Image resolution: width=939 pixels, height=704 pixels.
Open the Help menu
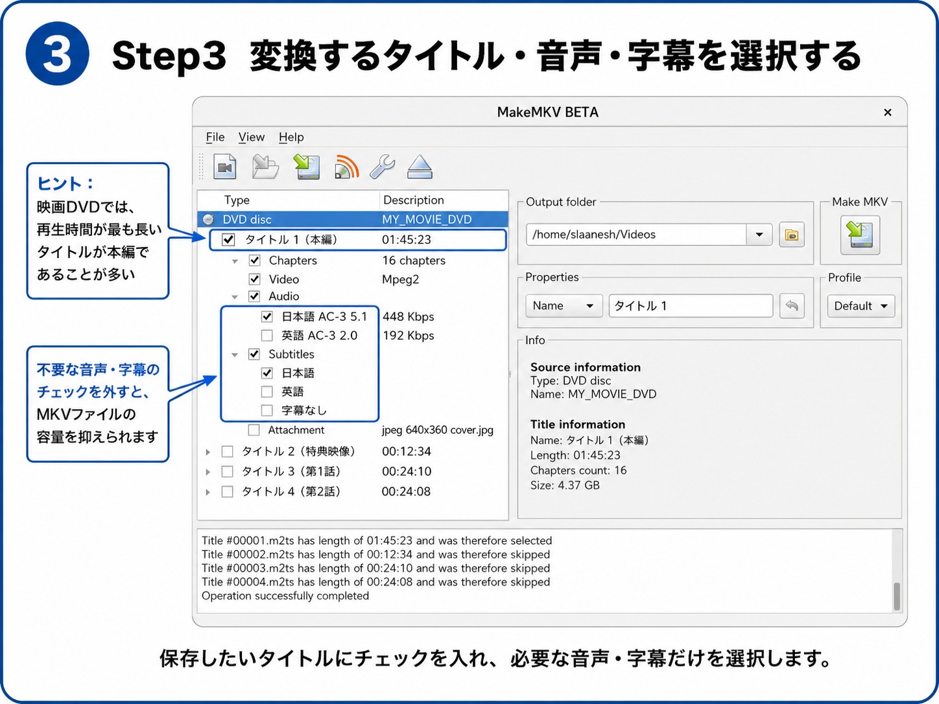point(291,137)
